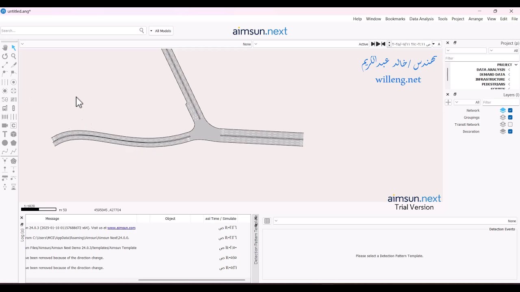Open the All Models dropdown

(x=160, y=31)
